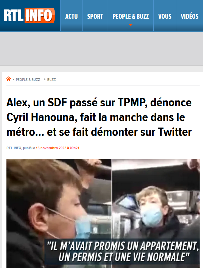Click the grey advertisement banner area
The image size is (203, 268).
tap(101, 49)
